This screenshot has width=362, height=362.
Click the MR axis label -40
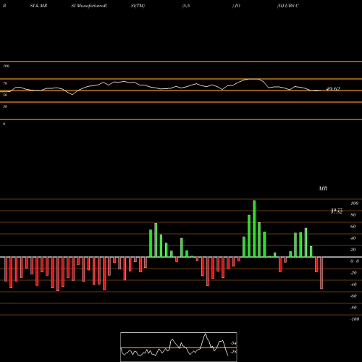click(353, 285)
